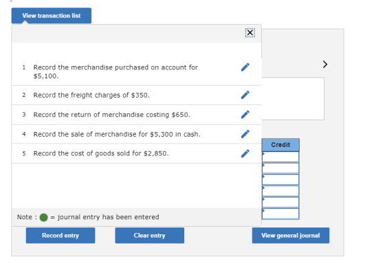385x268 pixels.
Task: Open pencil icon for $5,300 cash sale
Action: point(245,134)
